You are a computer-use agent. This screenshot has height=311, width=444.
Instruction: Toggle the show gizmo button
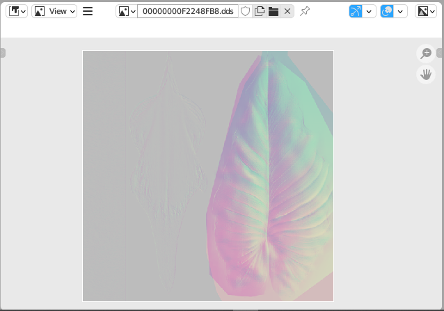tap(356, 11)
